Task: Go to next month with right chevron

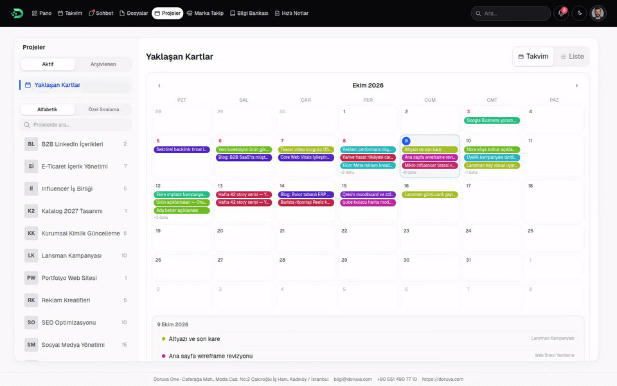Action: 577,86
